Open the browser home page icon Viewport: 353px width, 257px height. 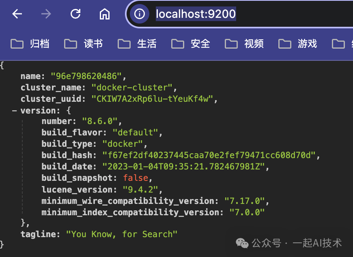(105, 14)
